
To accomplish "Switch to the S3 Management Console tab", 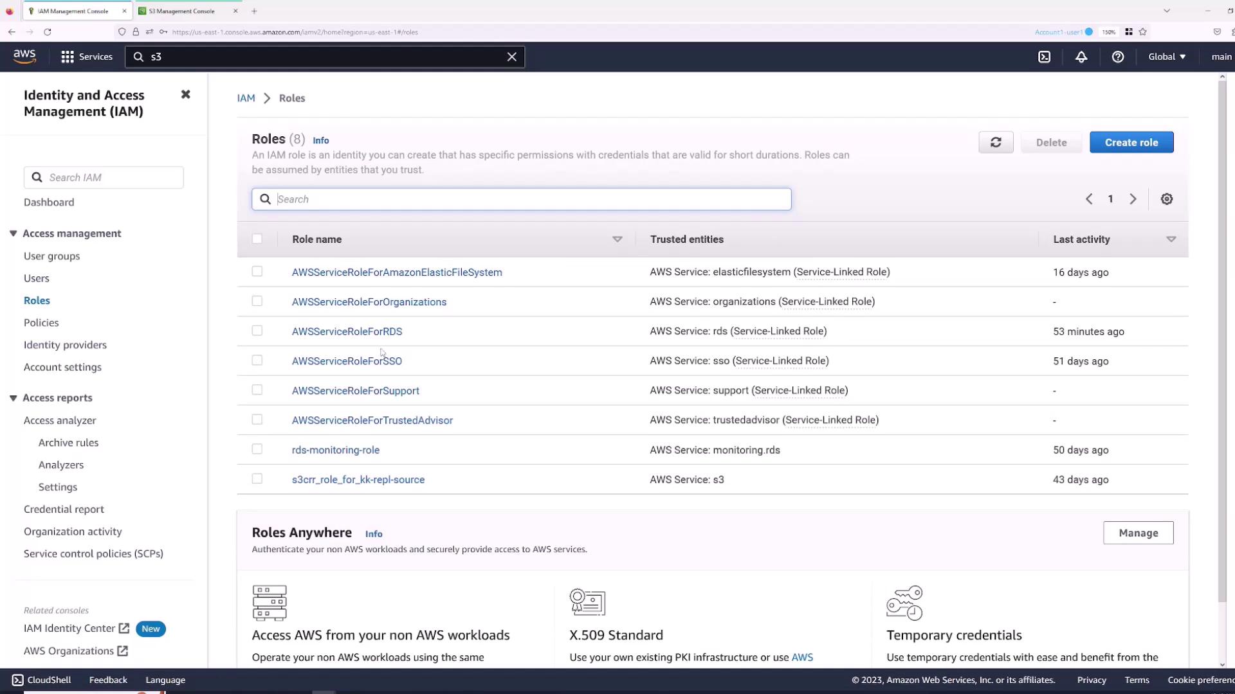I will pyautogui.click(x=182, y=11).
